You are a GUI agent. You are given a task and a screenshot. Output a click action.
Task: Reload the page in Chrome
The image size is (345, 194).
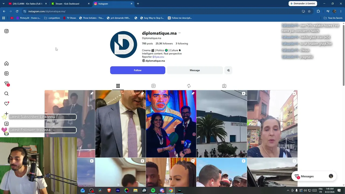[x=17, y=11]
